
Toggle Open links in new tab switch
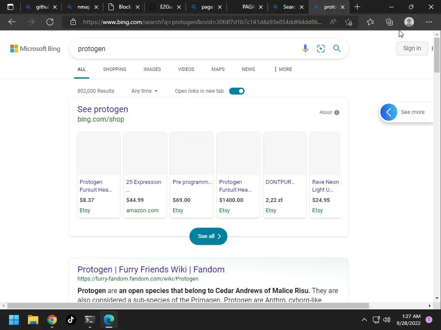(x=237, y=91)
